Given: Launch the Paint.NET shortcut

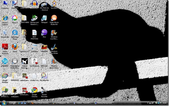Looking at the screenshot, I should 15,4.
